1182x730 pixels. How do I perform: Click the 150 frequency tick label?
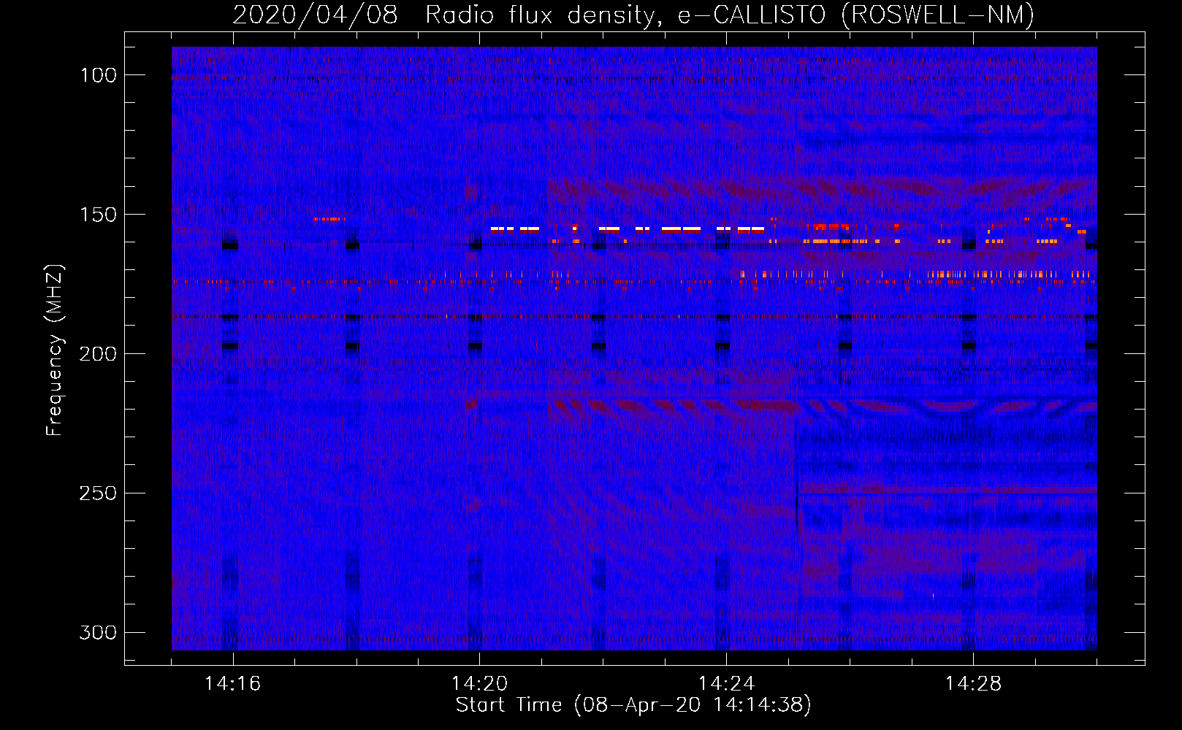tap(98, 215)
